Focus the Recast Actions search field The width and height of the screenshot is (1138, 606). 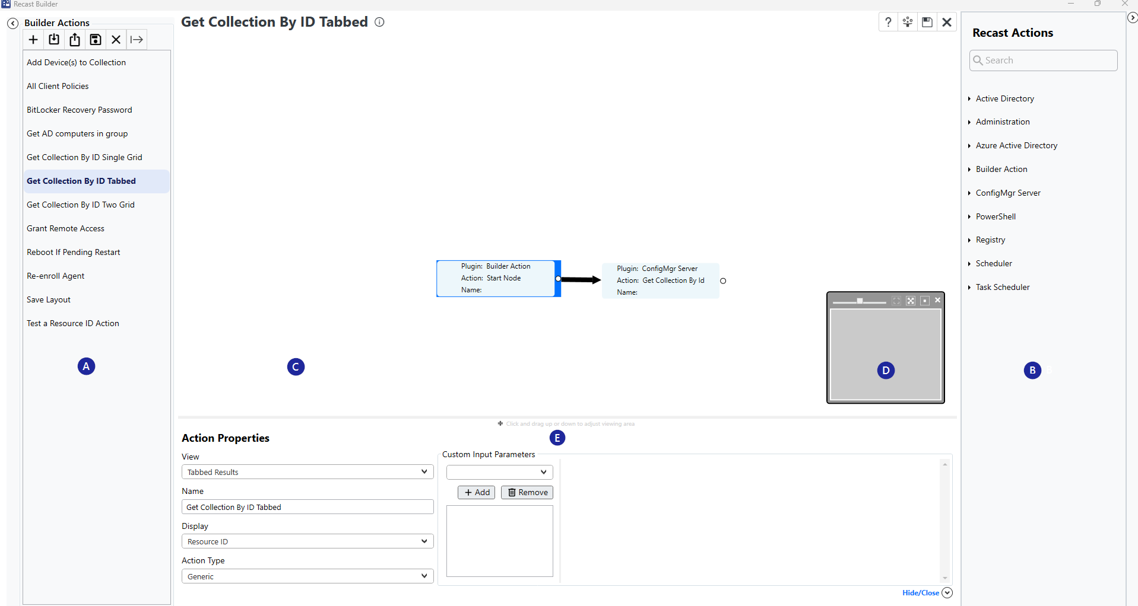coord(1043,60)
